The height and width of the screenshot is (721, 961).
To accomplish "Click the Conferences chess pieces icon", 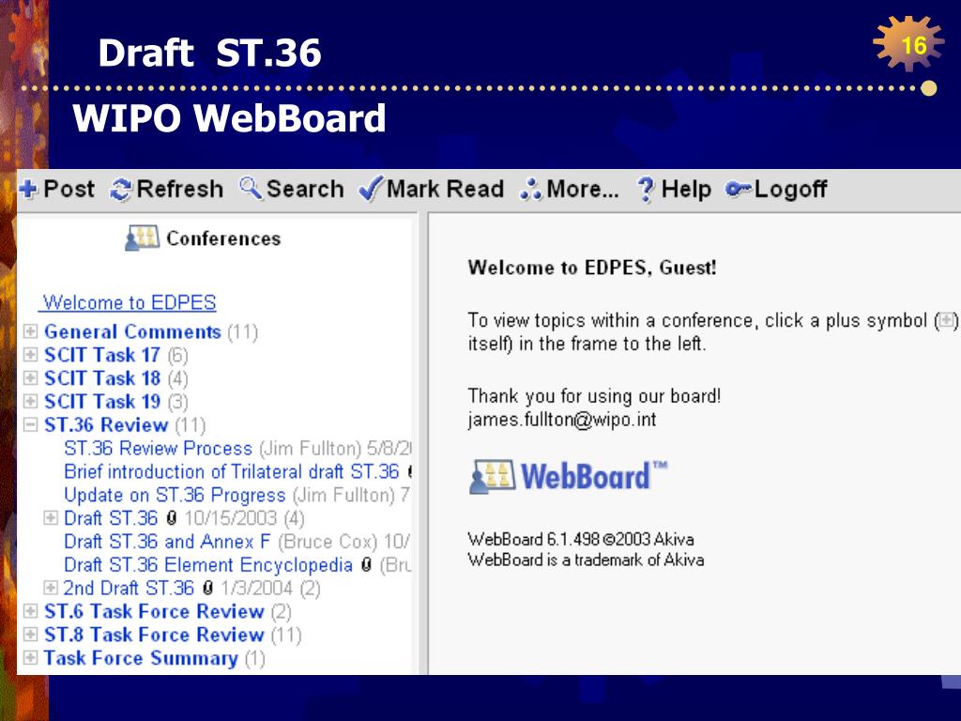I will (143, 238).
